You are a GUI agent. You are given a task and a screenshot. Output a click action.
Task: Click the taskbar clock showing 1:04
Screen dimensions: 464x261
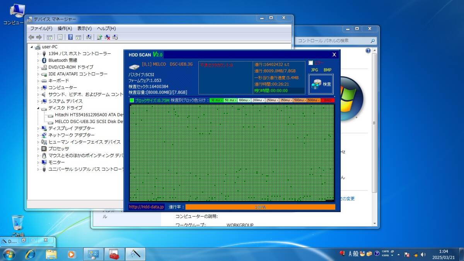444,254
